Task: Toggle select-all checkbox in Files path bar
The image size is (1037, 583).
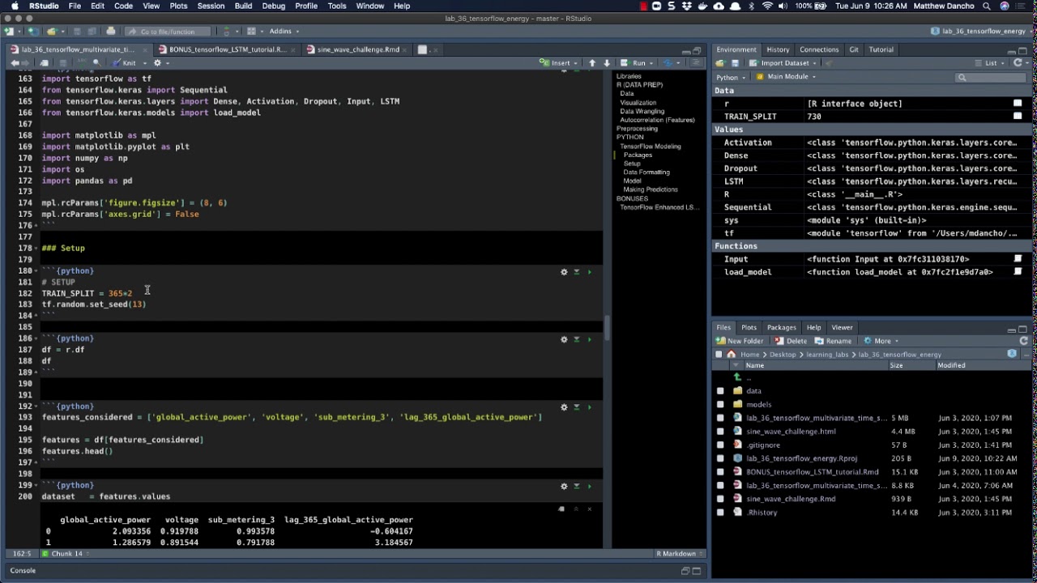Action: tap(719, 355)
